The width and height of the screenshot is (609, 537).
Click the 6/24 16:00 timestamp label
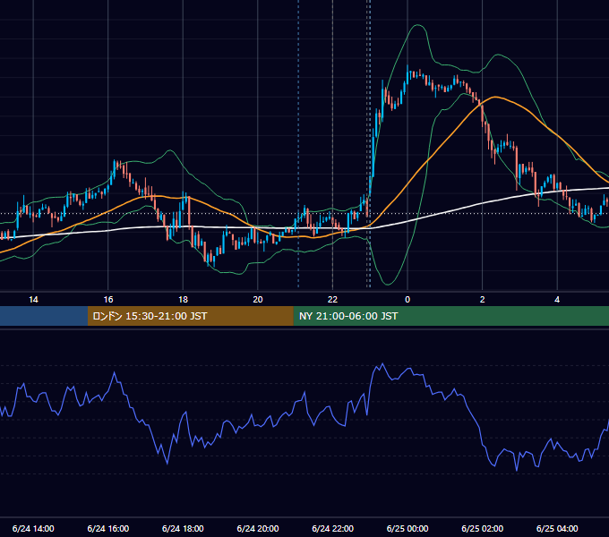click(x=108, y=528)
